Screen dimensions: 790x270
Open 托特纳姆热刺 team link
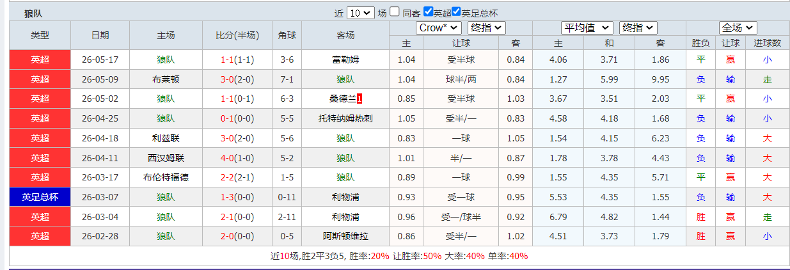click(x=345, y=119)
